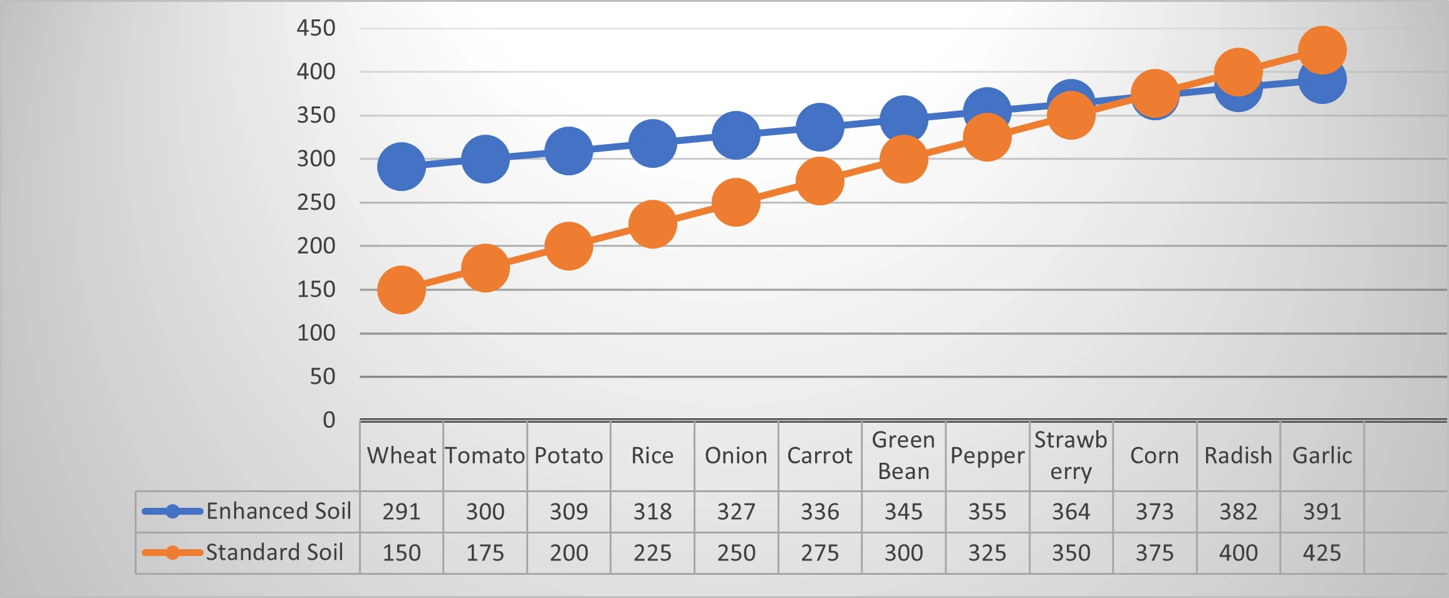Select the orange Garlic data marker

pyautogui.click(x=1322, y=50)
